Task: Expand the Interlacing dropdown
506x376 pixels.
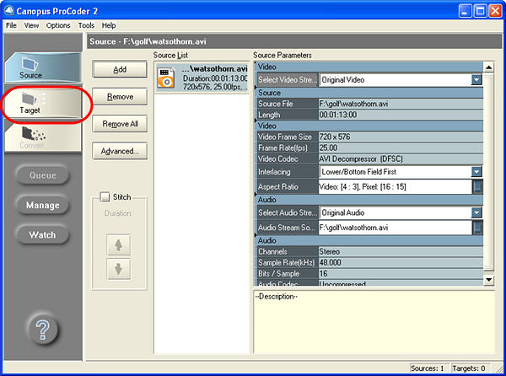Action: 476,171
